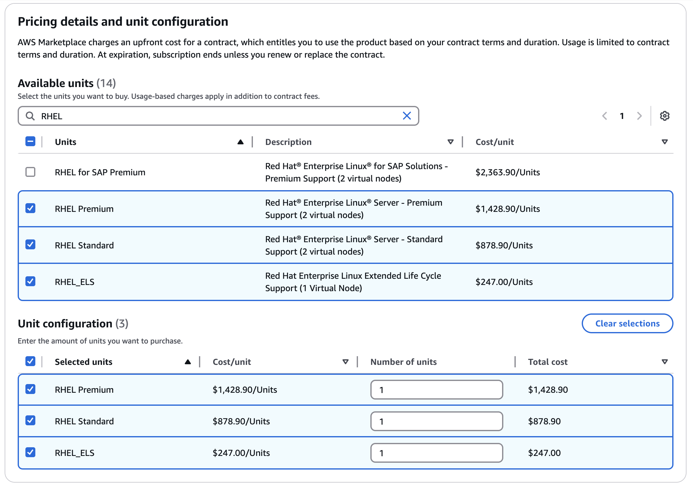
Task: Click the Clear selections button
Action: 627,323
